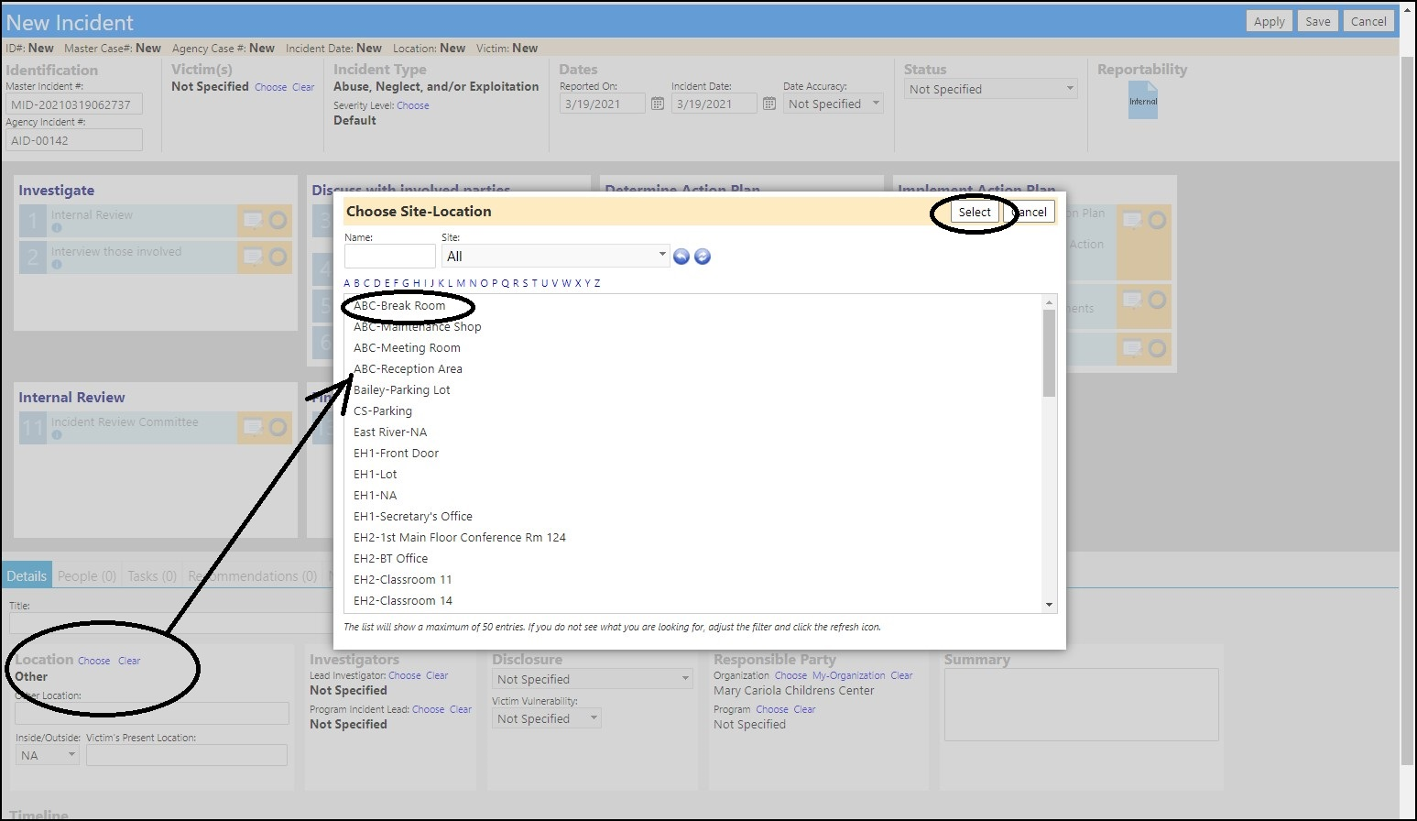
Task: Click Choose link for Severity Level
Action: 412,105
